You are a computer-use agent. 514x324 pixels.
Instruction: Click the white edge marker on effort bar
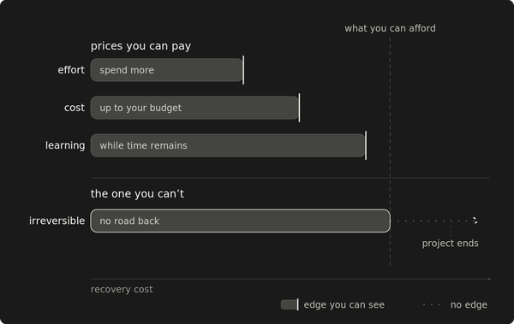point(243,70)
